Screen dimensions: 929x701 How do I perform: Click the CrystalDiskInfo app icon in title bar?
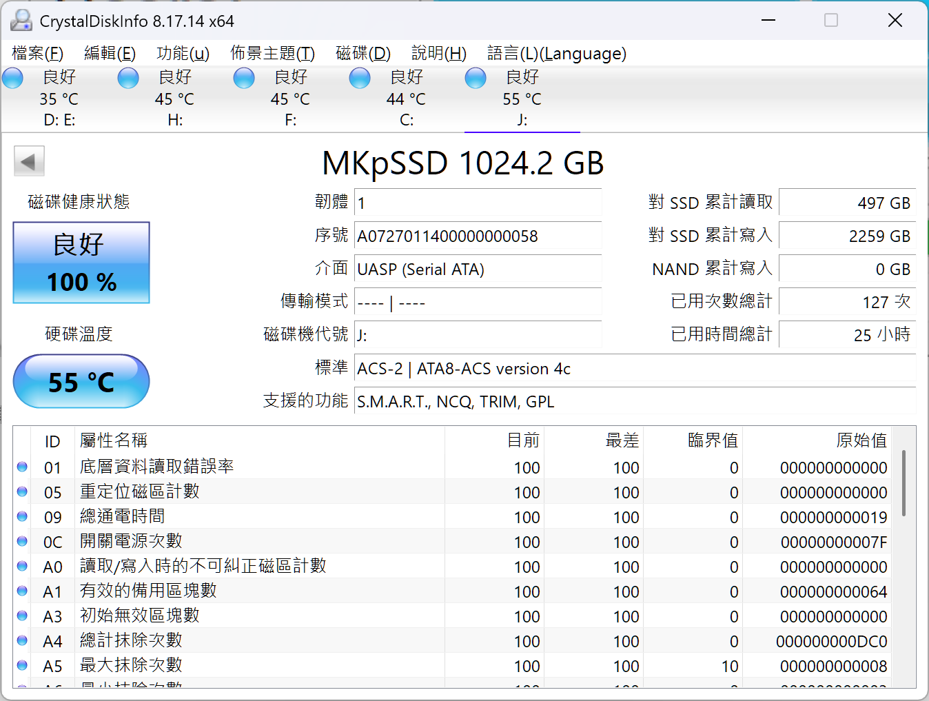coord(21,21)
